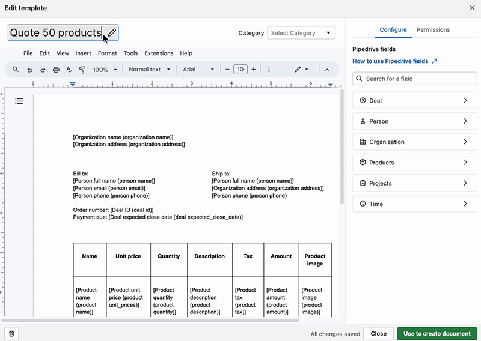Image resolution: width=481 pixels, height=341 pixels.
Task: Open the Select Category dropdown
Action: [x=301, y=33]
